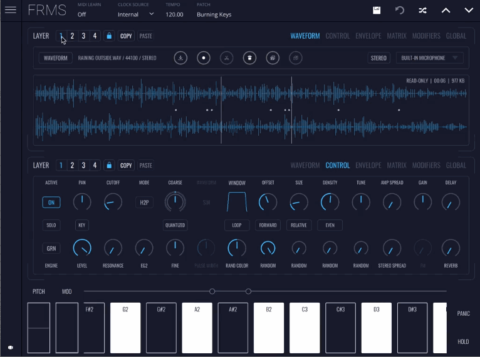The image size is (480, 357).
Task: Open Waveform tab in the lower panel
Action: pyautogui.click(x=305, y=166)
